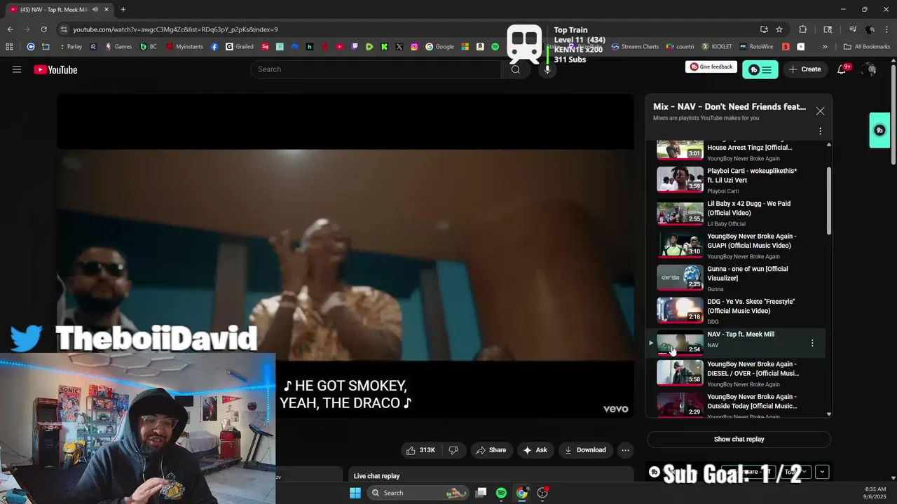Viewport: 897px width, 504px height.
Task: Close the Mix playlist panel
Action: (x=820, y=111)
